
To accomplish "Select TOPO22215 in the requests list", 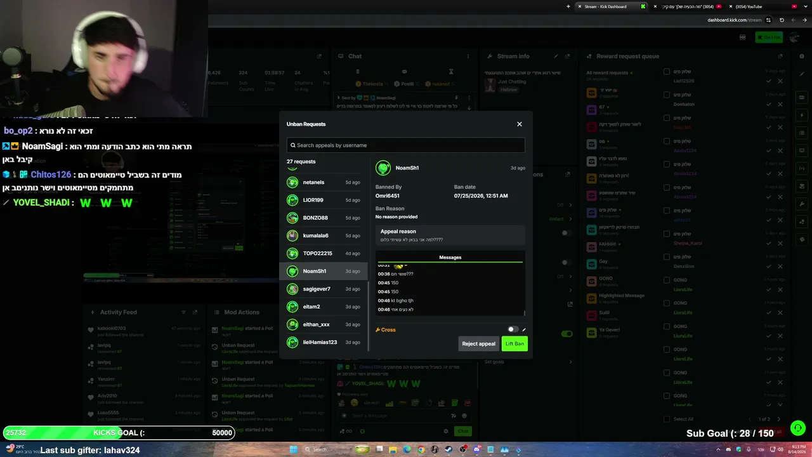I will click(x=324, y=253).
